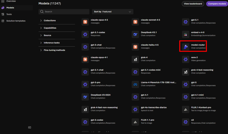Collapse the sidebar with the bottom icon
228x134 pixels.
coord(29,128)
